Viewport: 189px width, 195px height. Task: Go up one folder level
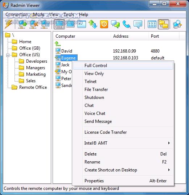(58, 44)
